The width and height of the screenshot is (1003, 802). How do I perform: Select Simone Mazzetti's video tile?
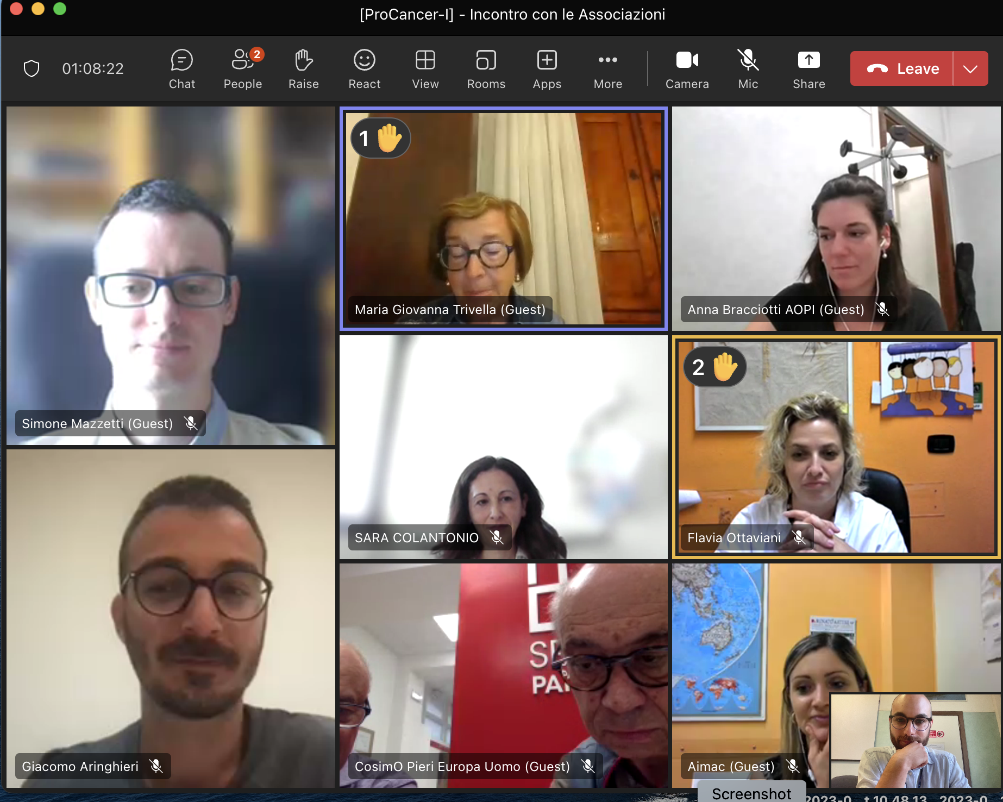pyautogui.click(x=171, y=275)
